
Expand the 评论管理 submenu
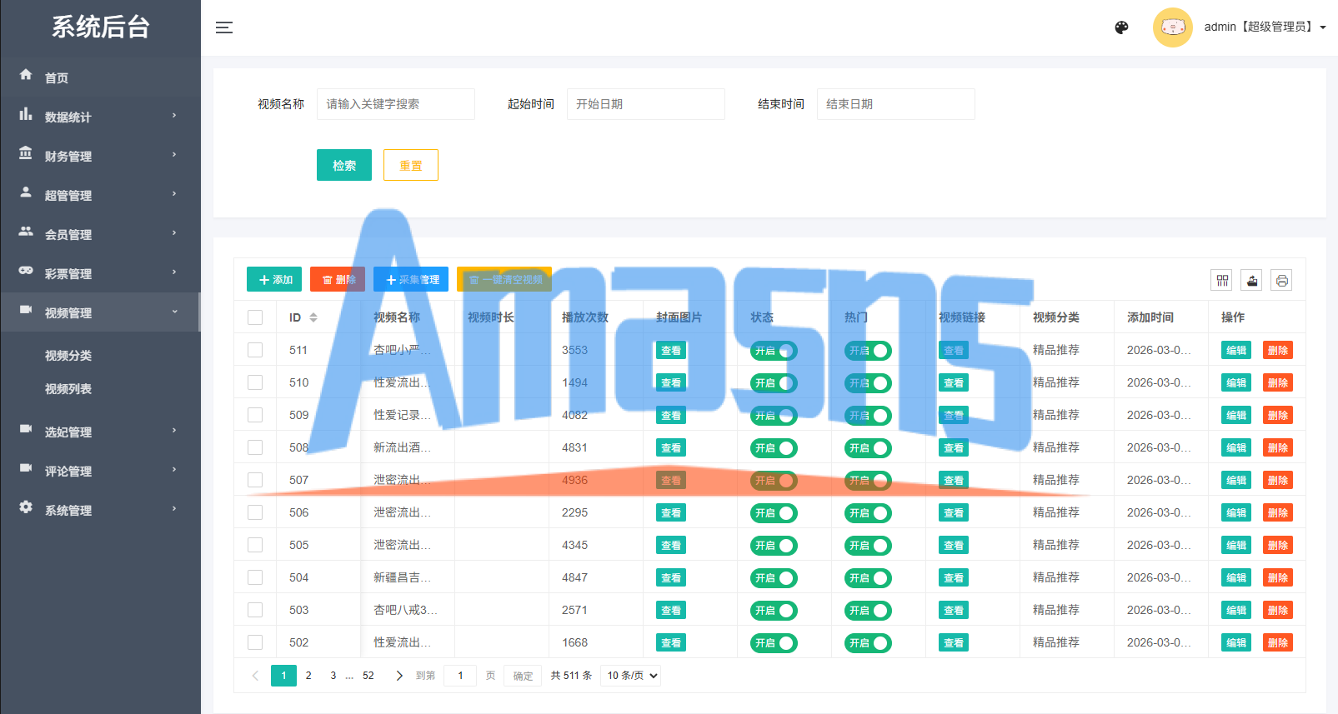click(x=100, y=471)
